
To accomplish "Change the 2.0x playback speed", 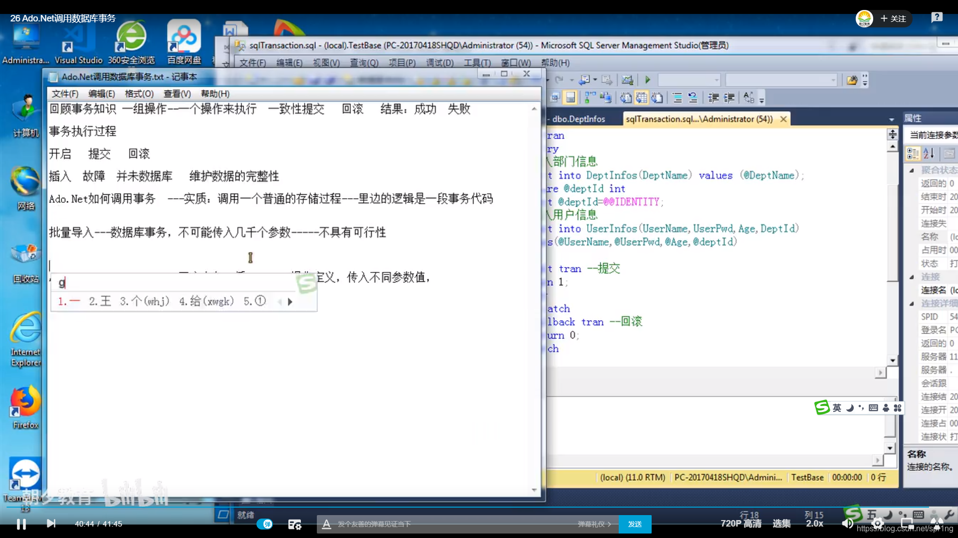I will pos(814,524).
